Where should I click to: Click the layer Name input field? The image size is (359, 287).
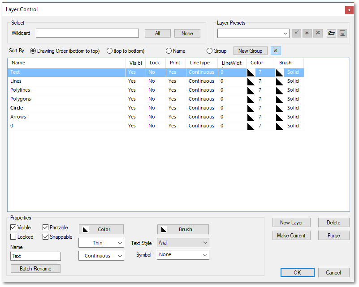point(35,256)
